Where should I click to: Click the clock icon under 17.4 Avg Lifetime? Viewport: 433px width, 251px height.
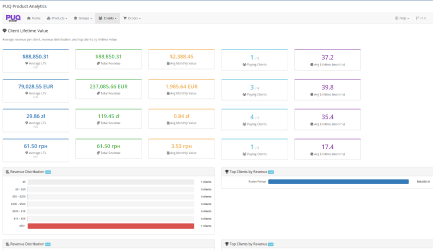pyautogui.click(x=312, y=153)
